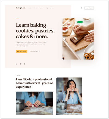Click the yellow Enroll Today button
The width and height of the screenshot is (109, 119).
pos(21,51)
